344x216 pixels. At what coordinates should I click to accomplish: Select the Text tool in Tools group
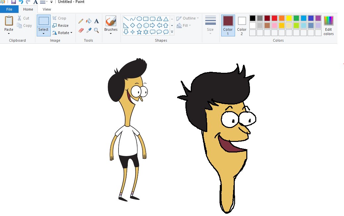tap(96, 21)
